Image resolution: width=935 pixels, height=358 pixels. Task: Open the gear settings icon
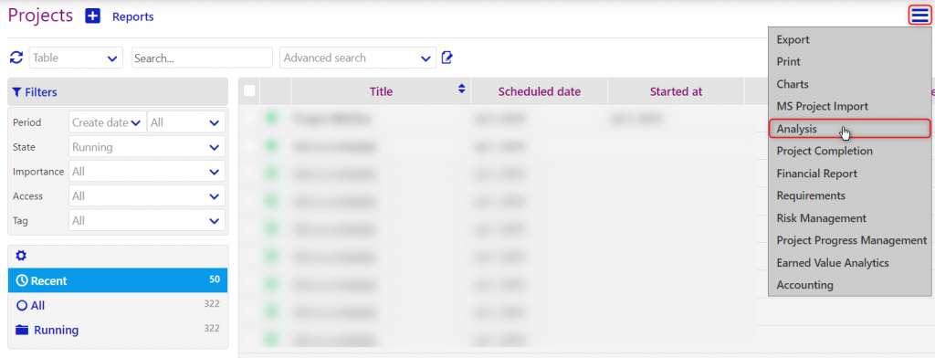coord(21,256)
